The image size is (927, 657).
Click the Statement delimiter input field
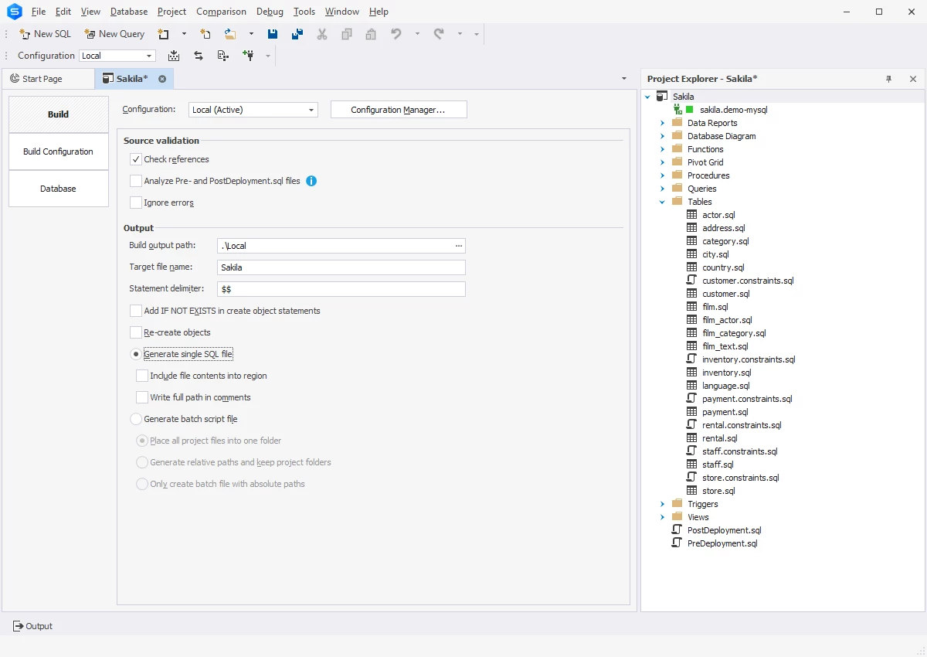tap(341, 289)
